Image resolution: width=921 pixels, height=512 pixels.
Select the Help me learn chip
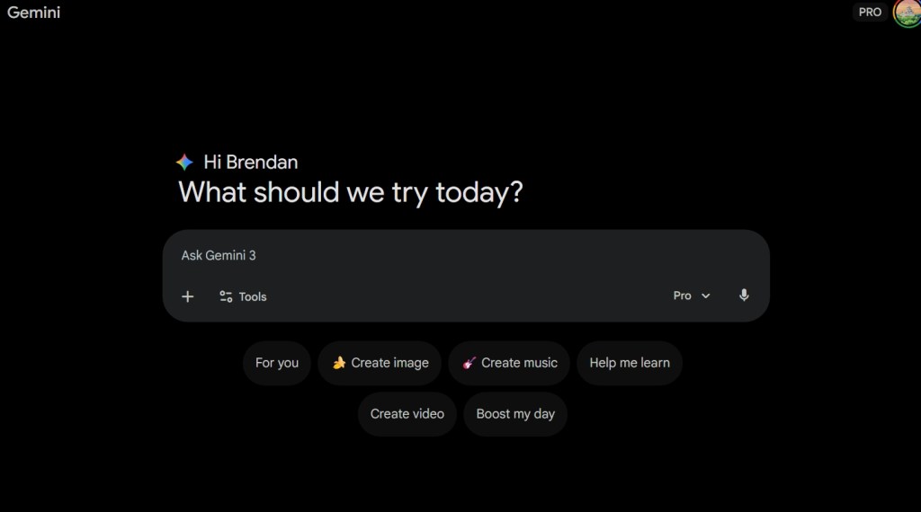click(630, 363)
